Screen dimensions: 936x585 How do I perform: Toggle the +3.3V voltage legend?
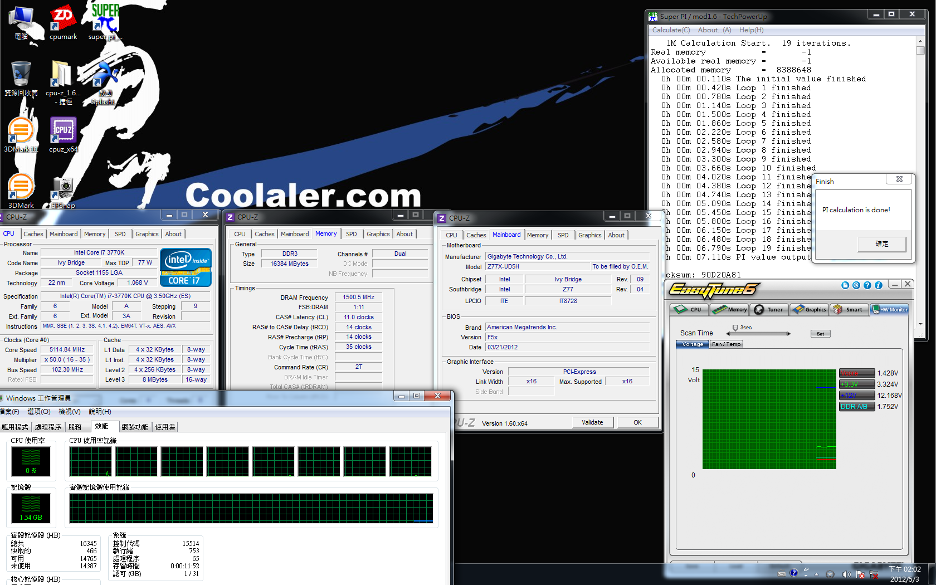[857, 384]
